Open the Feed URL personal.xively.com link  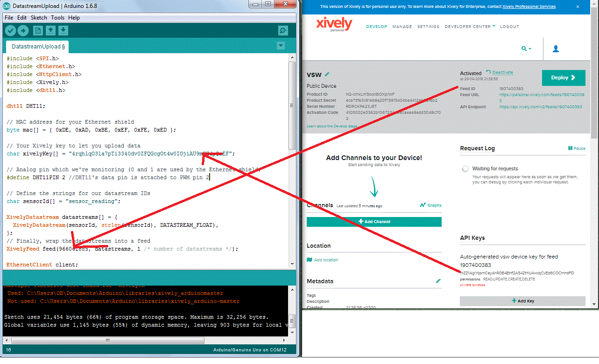[542, 97]
